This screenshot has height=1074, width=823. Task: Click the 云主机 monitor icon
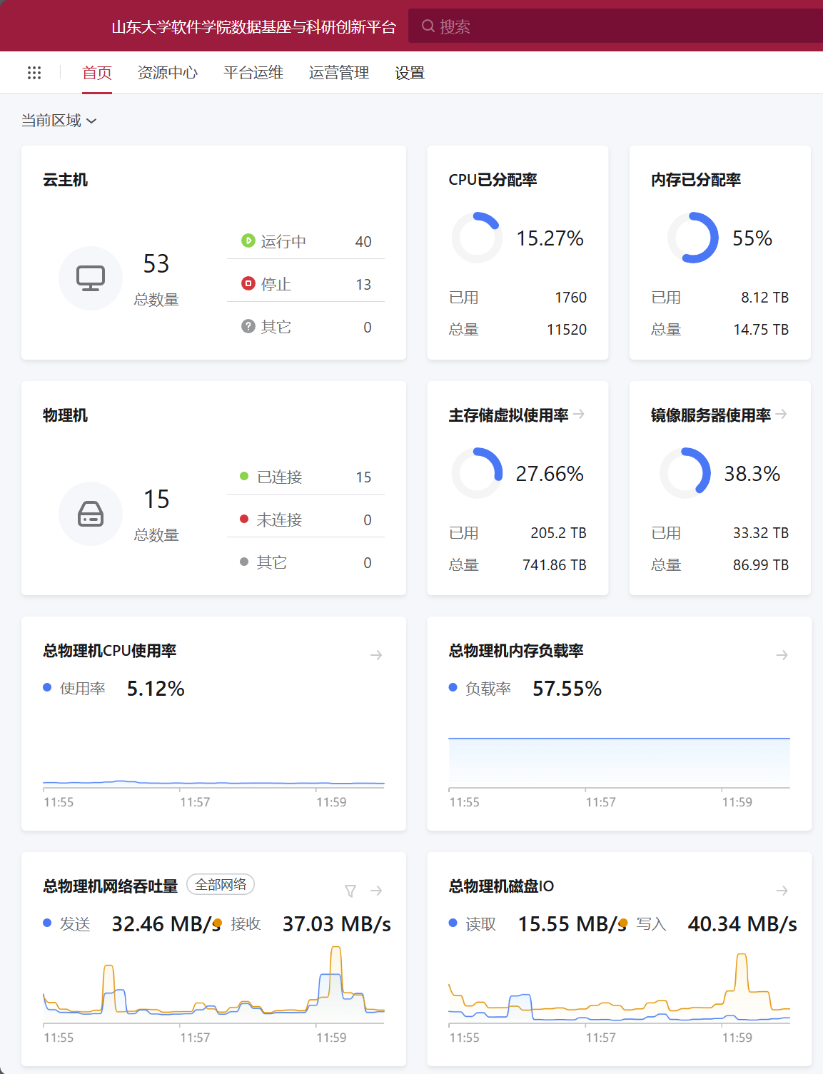click(91, 278)
